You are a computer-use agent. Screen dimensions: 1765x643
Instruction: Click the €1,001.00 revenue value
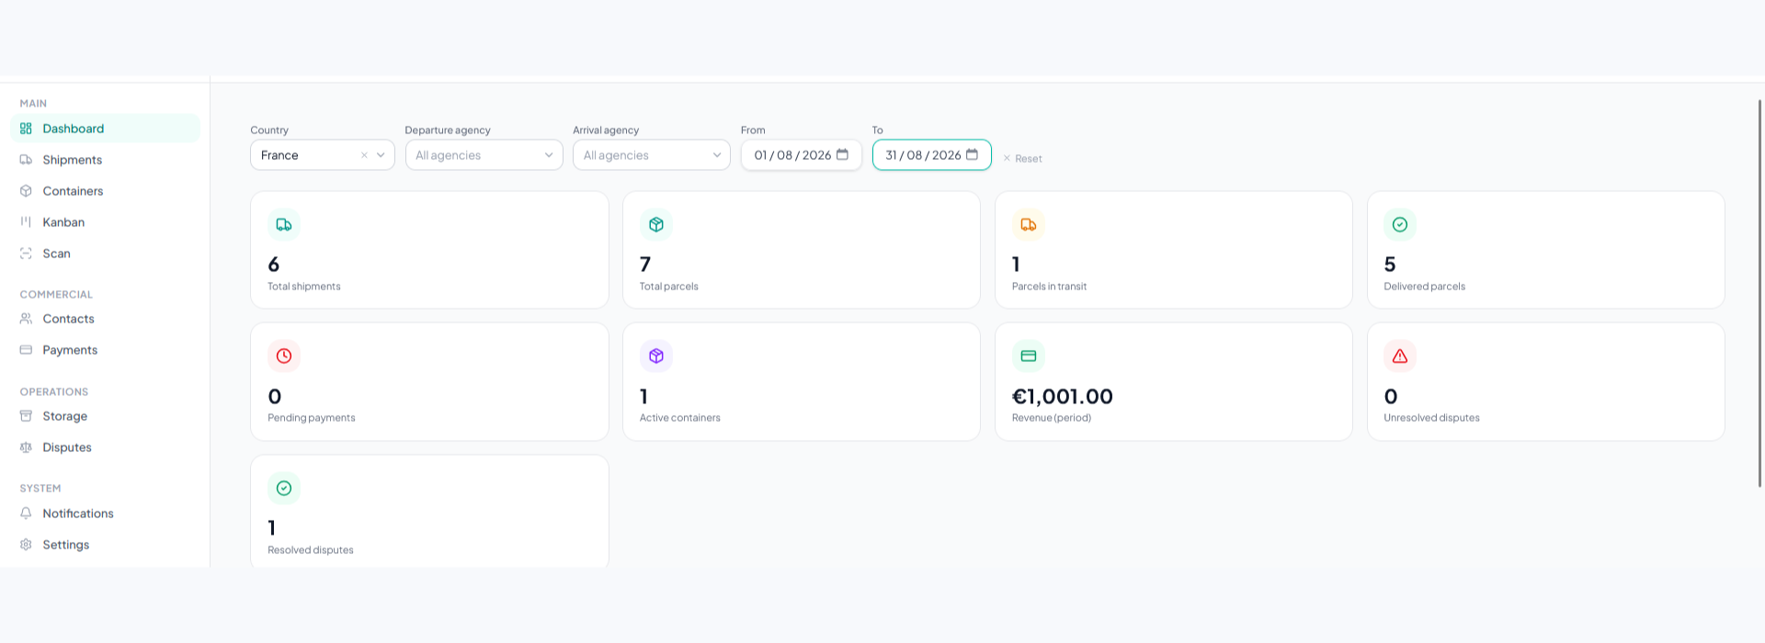(1063, 397)
